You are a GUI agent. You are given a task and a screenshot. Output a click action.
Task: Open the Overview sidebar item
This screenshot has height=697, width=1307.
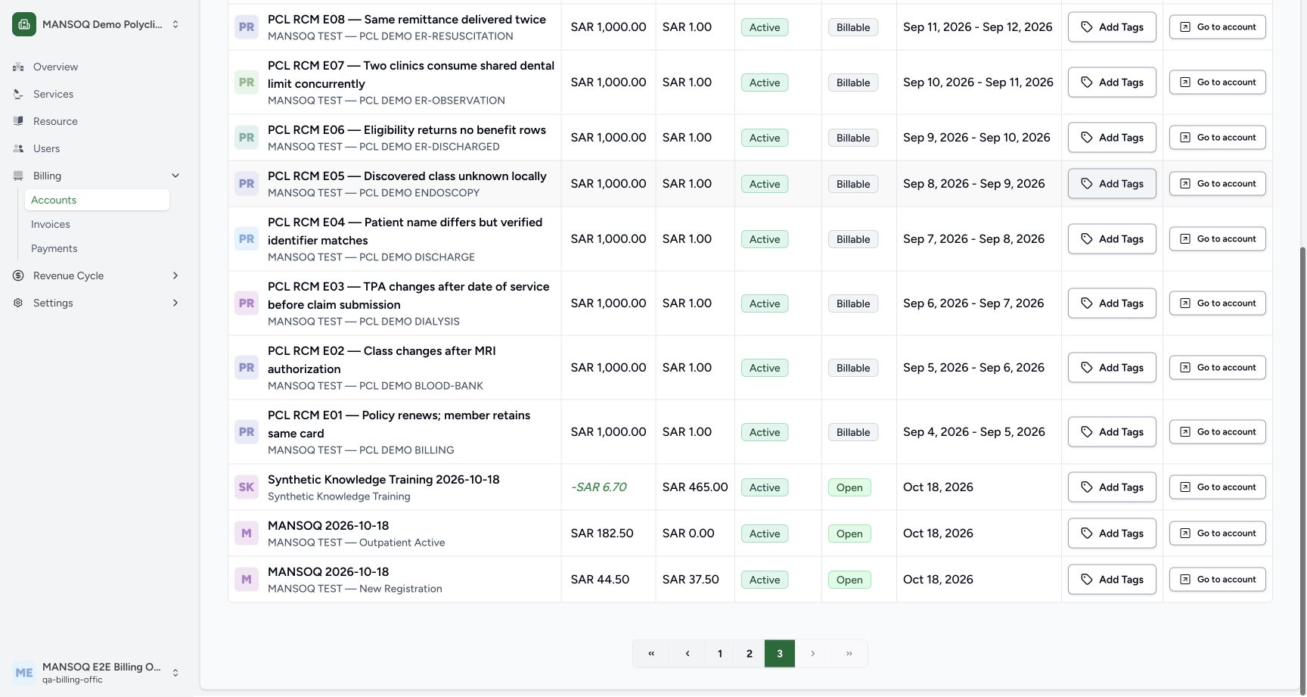(55, 67)
